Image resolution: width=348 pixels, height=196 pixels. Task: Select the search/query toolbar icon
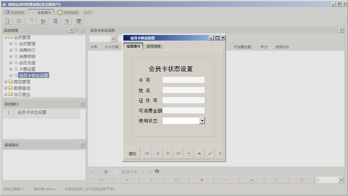7,21
